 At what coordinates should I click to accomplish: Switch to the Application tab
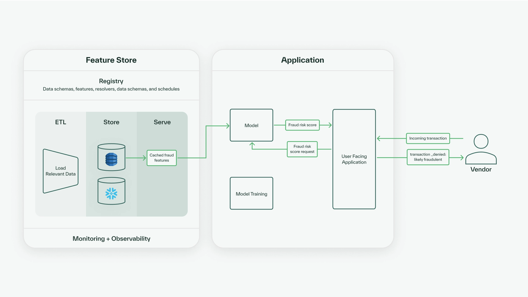[302, 60]
